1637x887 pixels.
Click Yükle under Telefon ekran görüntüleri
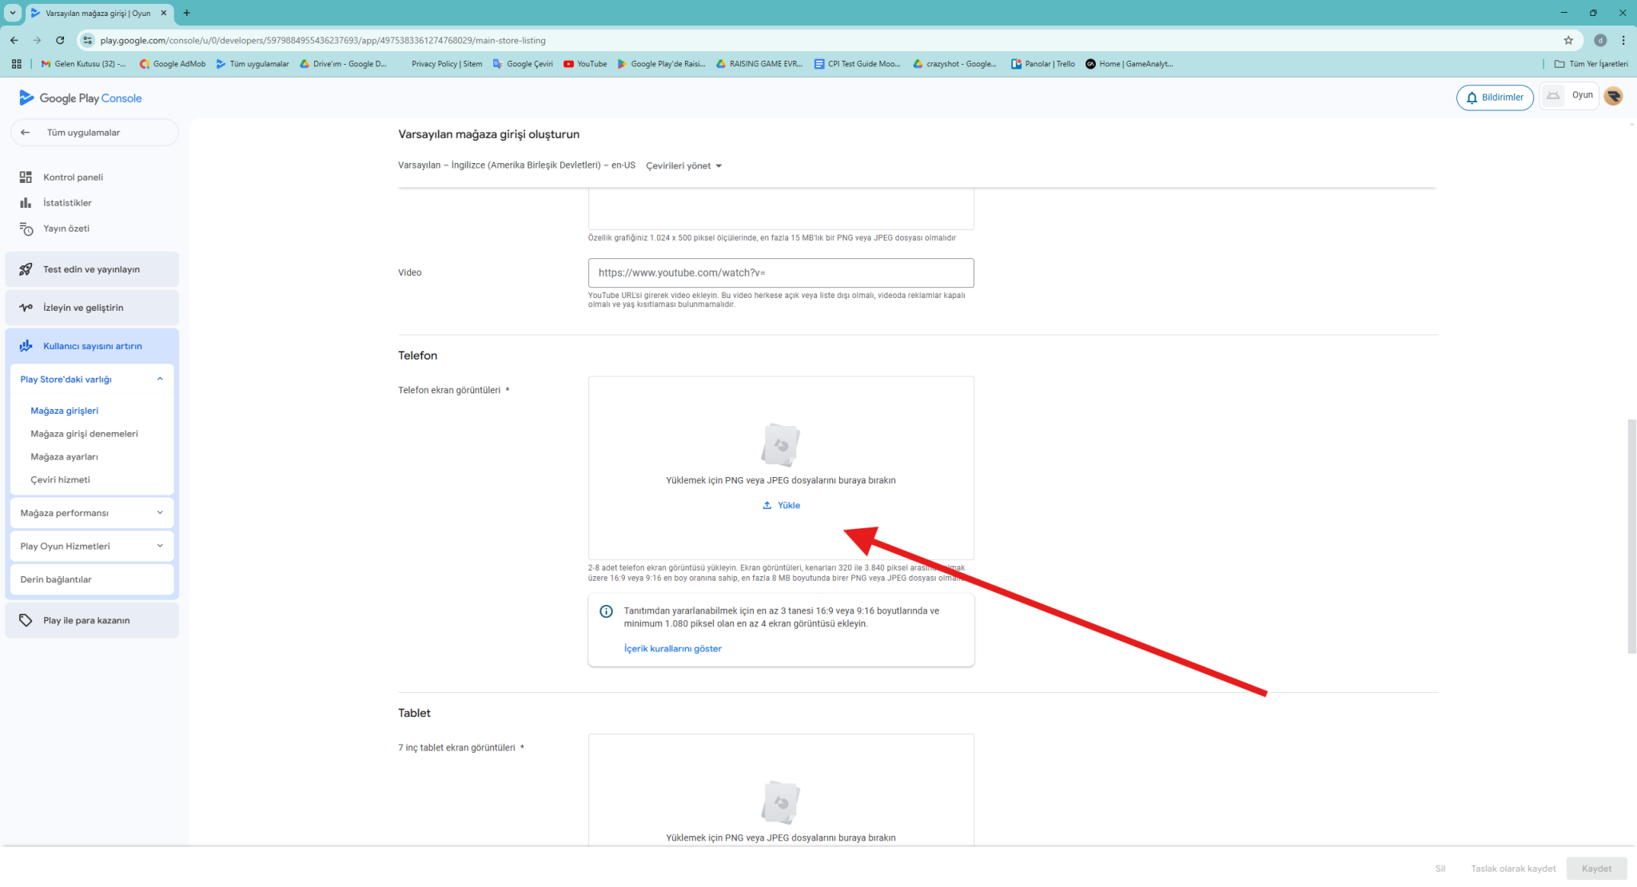(781, 505)
